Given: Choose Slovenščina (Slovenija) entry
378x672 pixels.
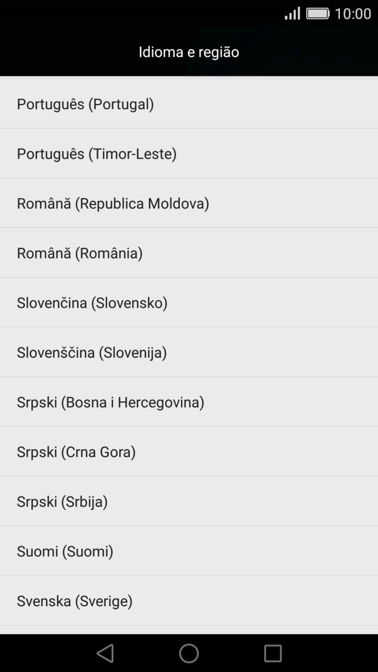Looking at the screenshot, I should [92, 352].
